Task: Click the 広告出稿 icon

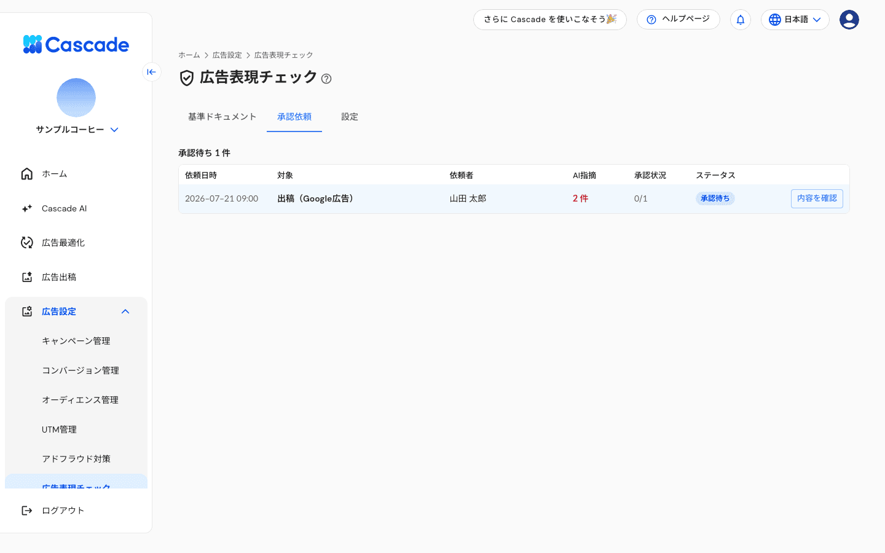Action: (x=27, y=277)
